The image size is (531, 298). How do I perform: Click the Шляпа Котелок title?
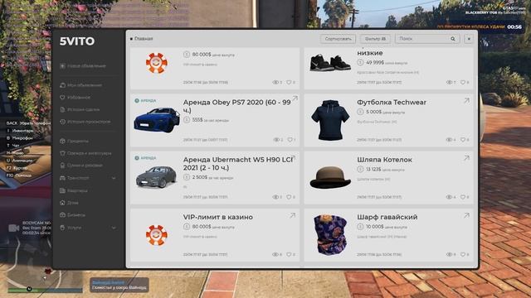(x=384, y=160)
